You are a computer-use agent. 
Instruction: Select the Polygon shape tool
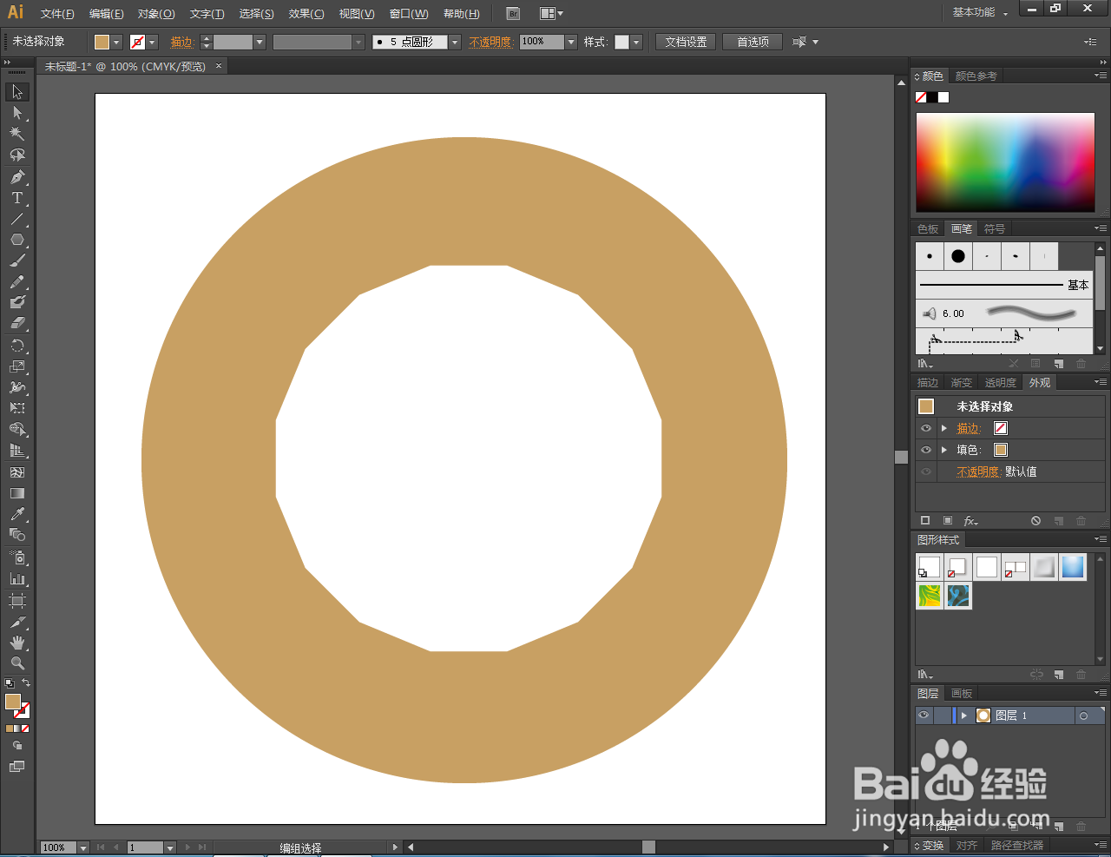click(17, 240)
